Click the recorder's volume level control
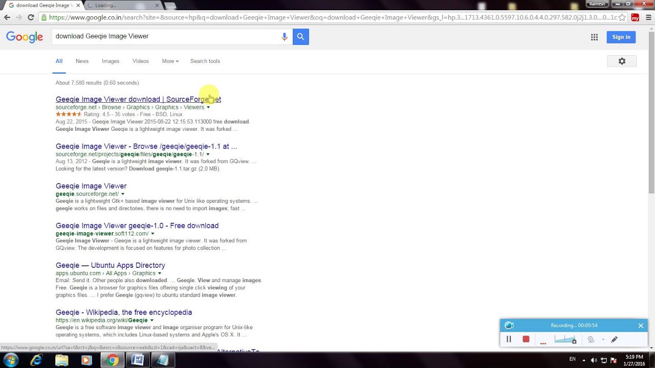This screenshot has height=368, width=655. coord(565,339)
